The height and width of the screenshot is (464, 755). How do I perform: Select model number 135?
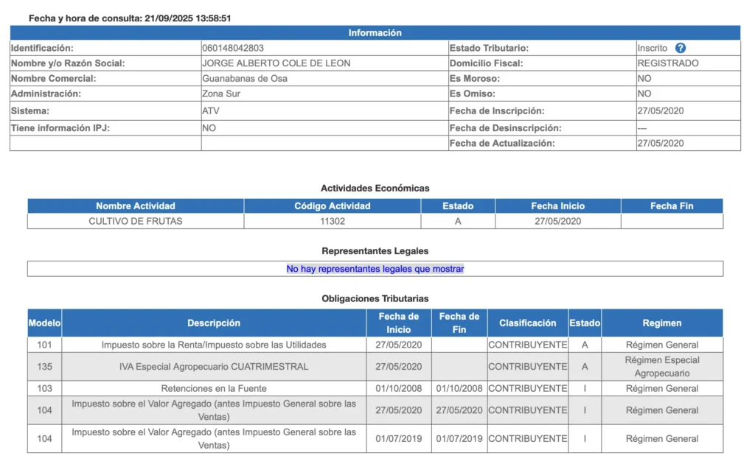pos(44,366)
